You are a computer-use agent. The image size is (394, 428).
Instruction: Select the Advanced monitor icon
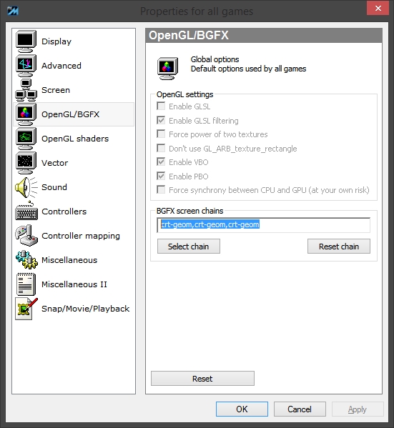(x=26, y=66)
